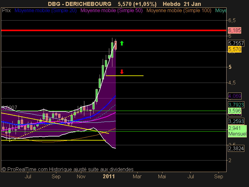Image resolution: width=249 pixels, height=187 pixels.
Task: Click the orange 5,570 current price label
Action: pyautogui.click(x=235, y=49)
